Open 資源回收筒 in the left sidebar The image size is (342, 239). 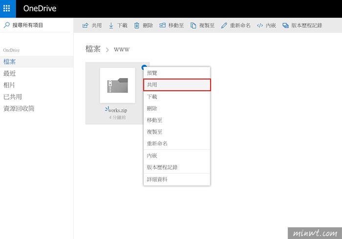point(37,108)
